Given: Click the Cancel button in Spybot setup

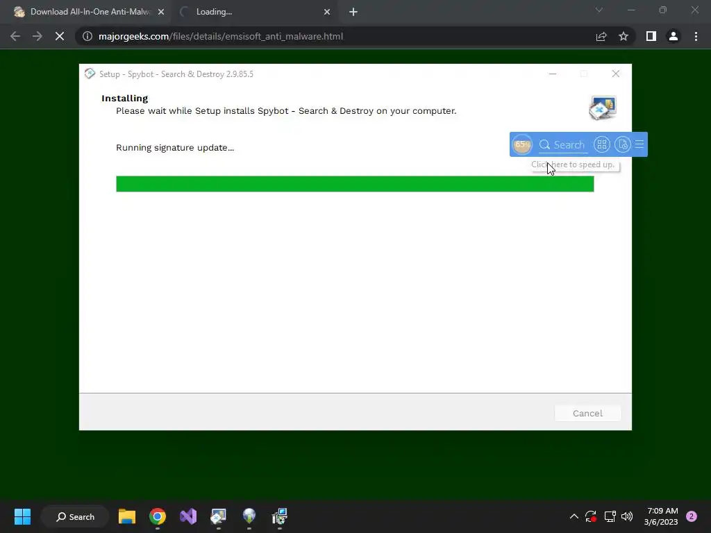Looking at the screenshot, I should (587, 414).
